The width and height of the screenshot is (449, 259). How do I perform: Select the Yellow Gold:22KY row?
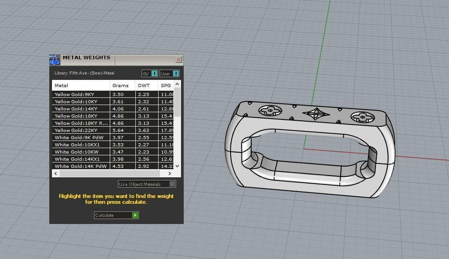[x=113, y=130]
